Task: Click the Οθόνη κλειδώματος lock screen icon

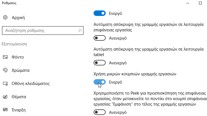Action: [5, 84]
